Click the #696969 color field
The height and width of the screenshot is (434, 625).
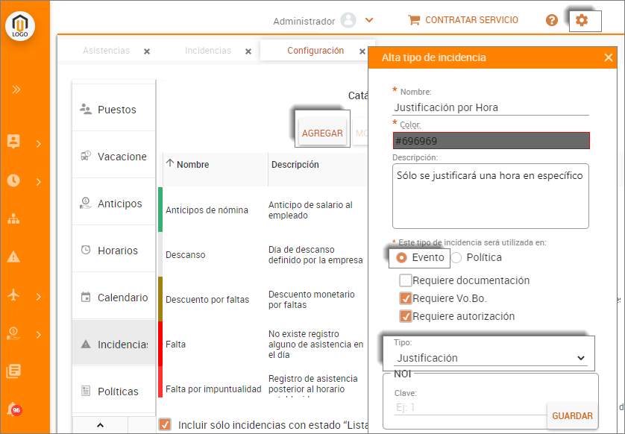click(x=490, y=141)
